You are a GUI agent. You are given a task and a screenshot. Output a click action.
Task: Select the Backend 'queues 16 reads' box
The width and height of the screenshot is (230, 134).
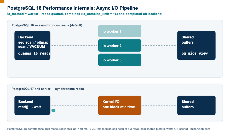[x=32, y=45]
